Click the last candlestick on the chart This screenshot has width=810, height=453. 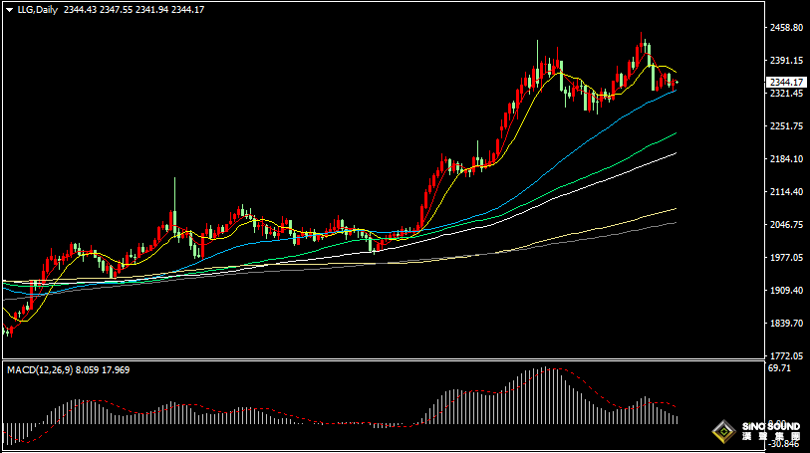[x=676, y=83]
